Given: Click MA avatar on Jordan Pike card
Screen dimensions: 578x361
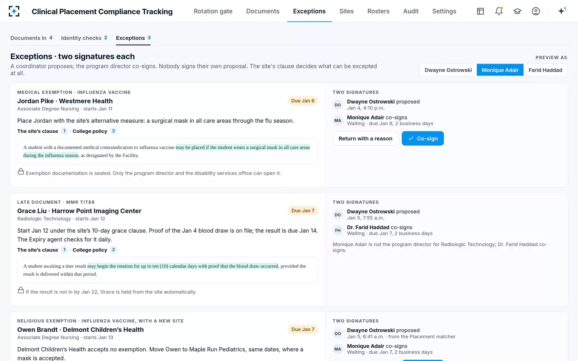Looking at the screenshot, I should [338, 121].
